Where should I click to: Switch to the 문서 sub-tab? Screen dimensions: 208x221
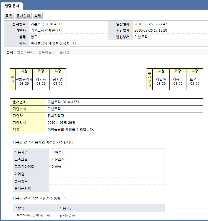coord(9,52)
